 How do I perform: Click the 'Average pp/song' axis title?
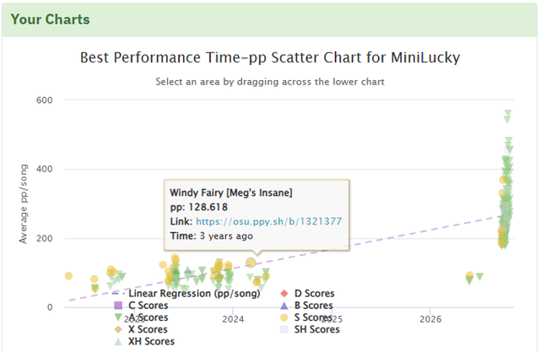(23, 204)
